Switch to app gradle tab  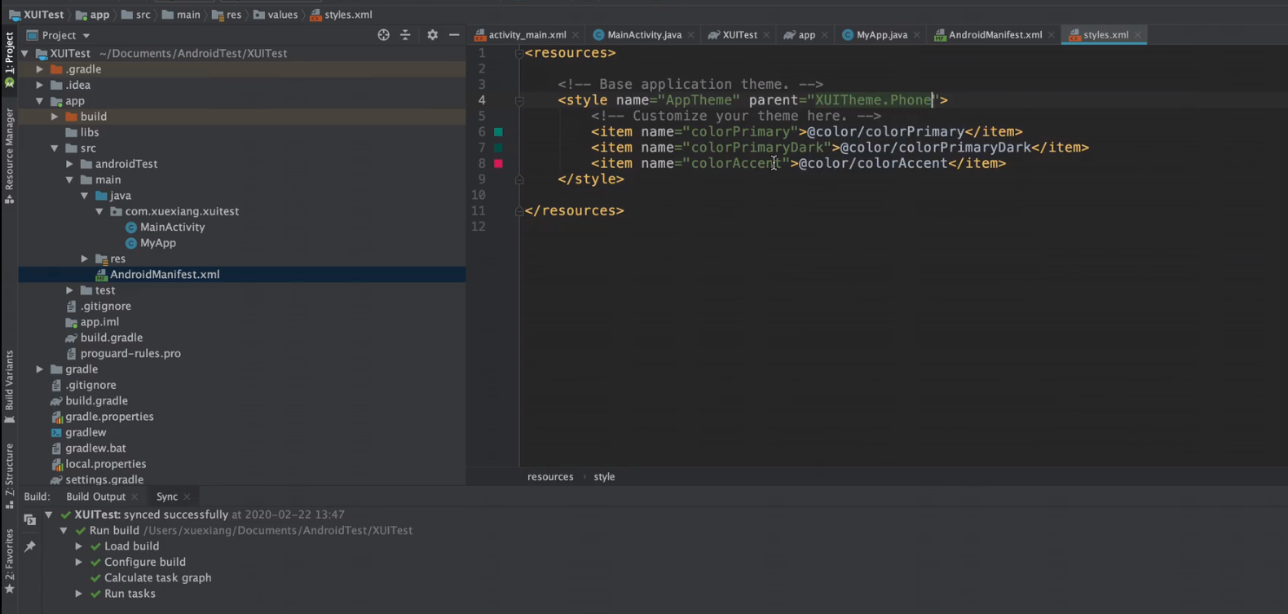(805, 35)
